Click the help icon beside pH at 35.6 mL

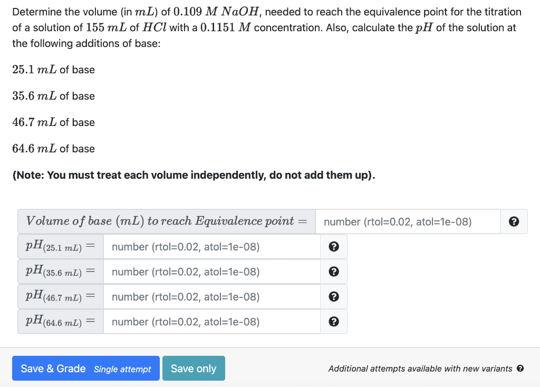tap(333, 271)
